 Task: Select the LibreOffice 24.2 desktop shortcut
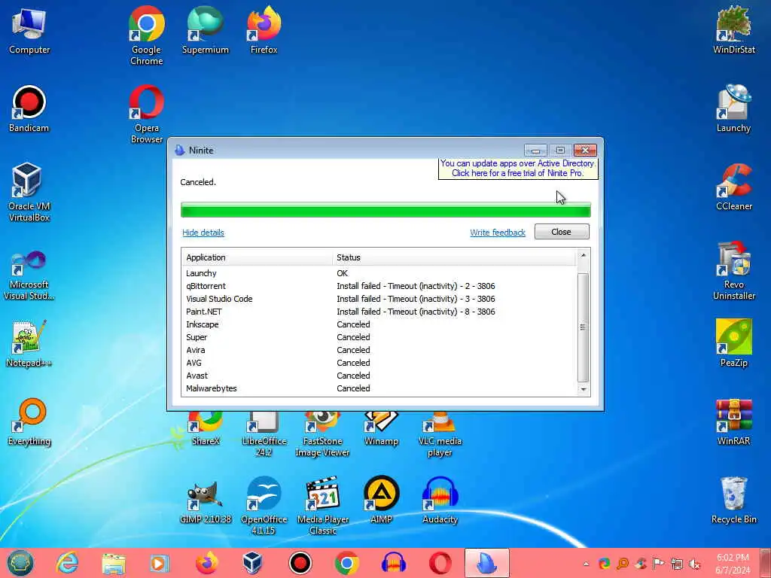coord(264,433)
